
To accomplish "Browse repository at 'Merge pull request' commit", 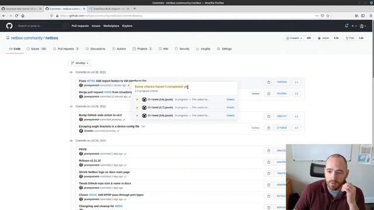I will 296,93.
